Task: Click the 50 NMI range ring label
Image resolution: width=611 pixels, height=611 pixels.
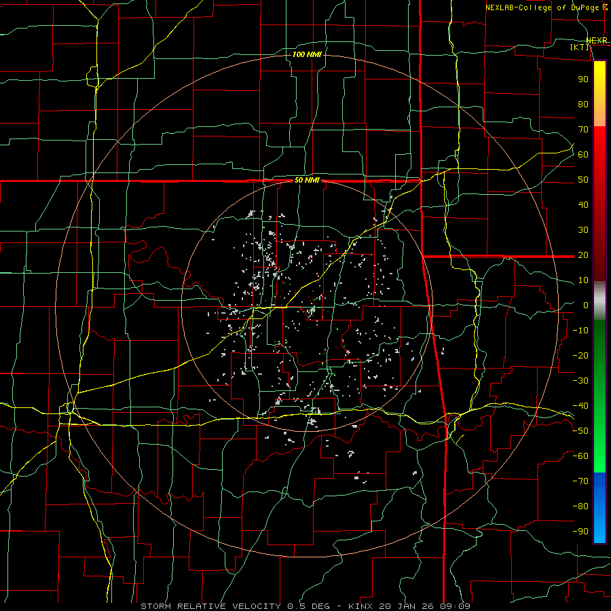Action: [x=307, y=180]
